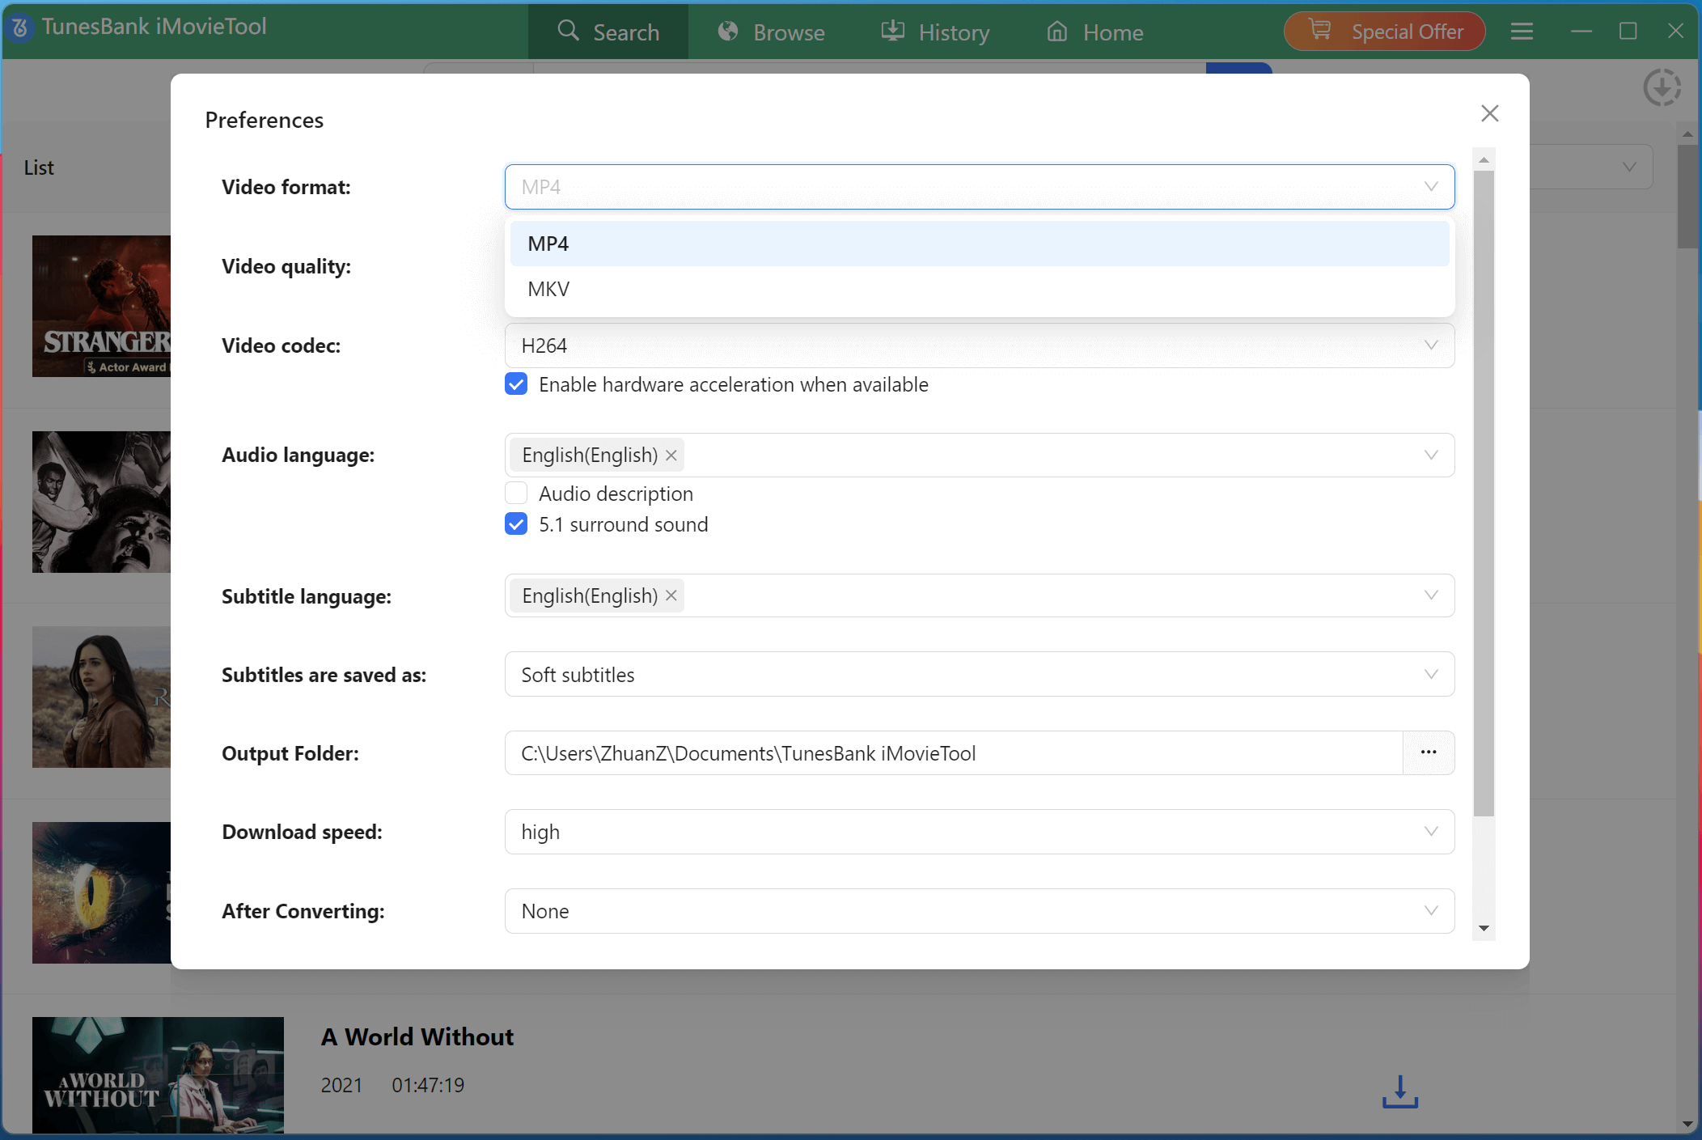Expand the After Converting dropdown

pyautogui.click(x=979, y=911)
